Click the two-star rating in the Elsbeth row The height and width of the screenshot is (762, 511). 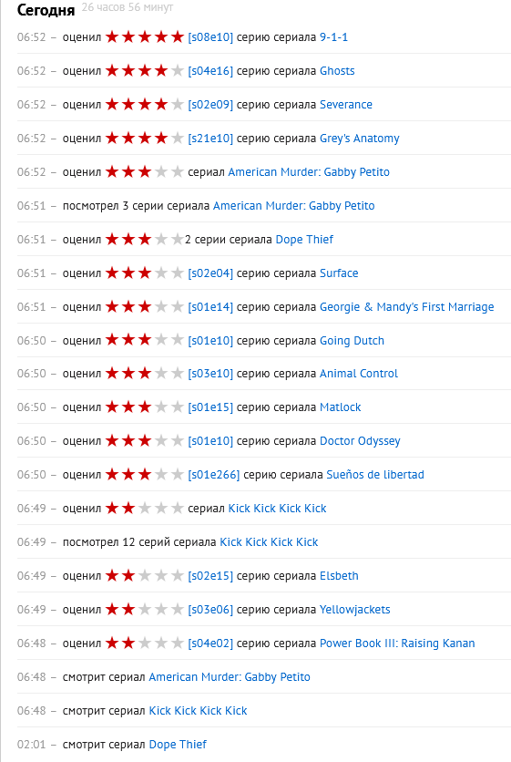145,575
